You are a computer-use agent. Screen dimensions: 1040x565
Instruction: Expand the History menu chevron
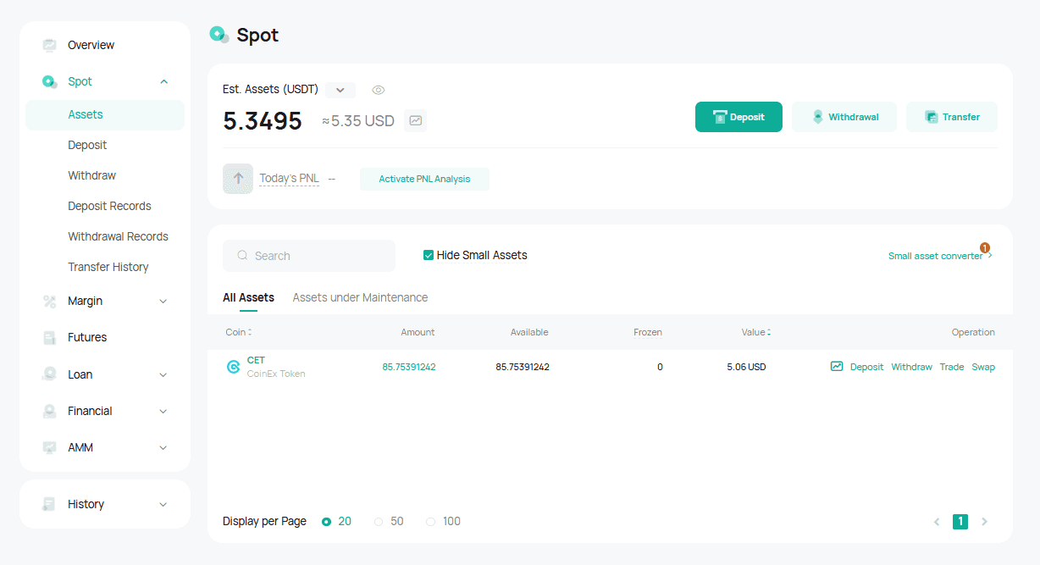pos(163,505)
